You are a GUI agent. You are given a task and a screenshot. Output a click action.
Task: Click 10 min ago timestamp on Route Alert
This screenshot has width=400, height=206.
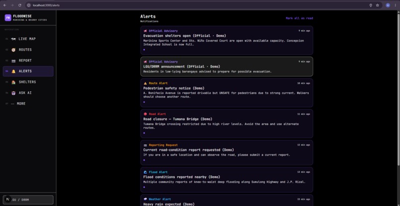click(x=304, y=83)
